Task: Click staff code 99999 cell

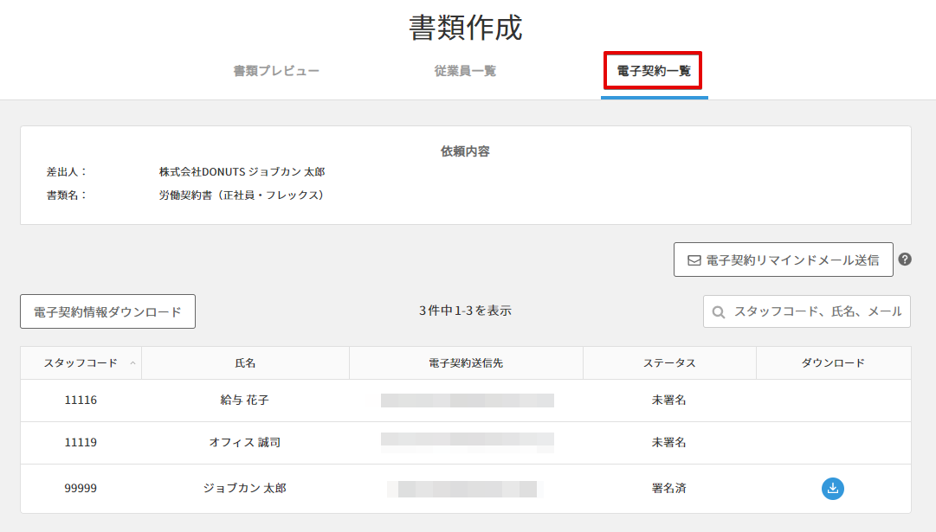Action: [81, 489]
